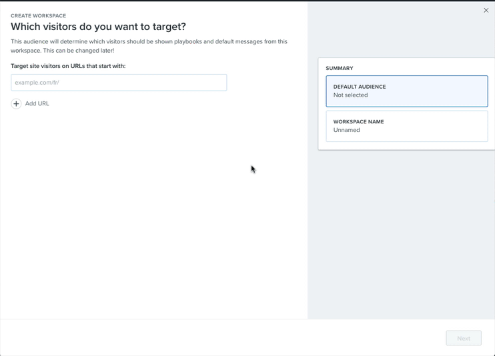Click the gray sidebar area below Summary panel
This screenshot has width=495, height=356.
coord(401,233)
